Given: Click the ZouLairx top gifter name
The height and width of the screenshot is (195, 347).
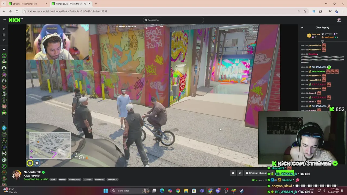Looking at the screenshot, I should point(316,34).
